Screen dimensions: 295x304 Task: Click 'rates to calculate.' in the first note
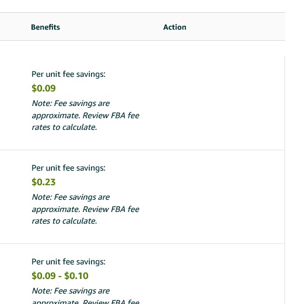[x=64, y=128]
